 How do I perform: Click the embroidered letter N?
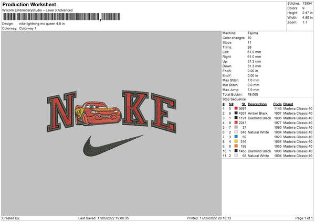coord(61,112)
